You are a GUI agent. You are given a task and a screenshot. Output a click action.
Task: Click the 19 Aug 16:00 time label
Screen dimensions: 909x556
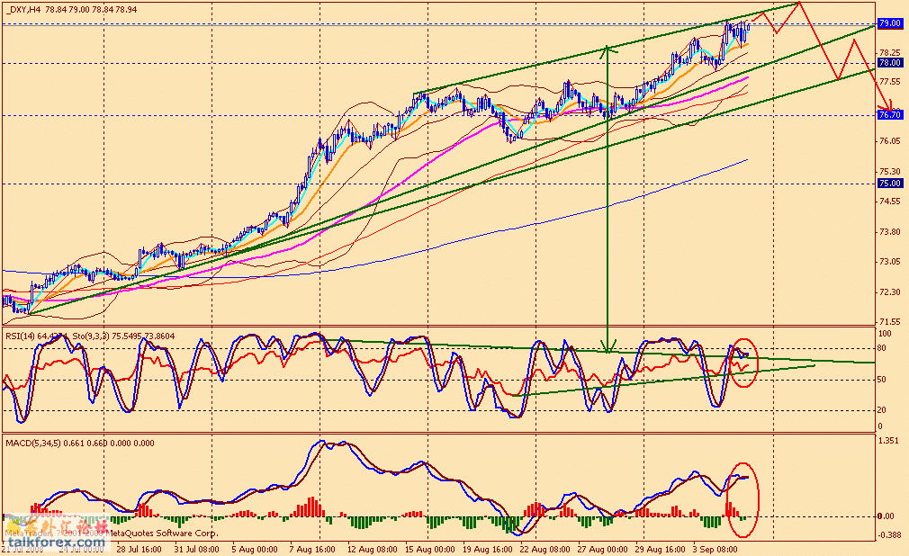pos(488,549)
